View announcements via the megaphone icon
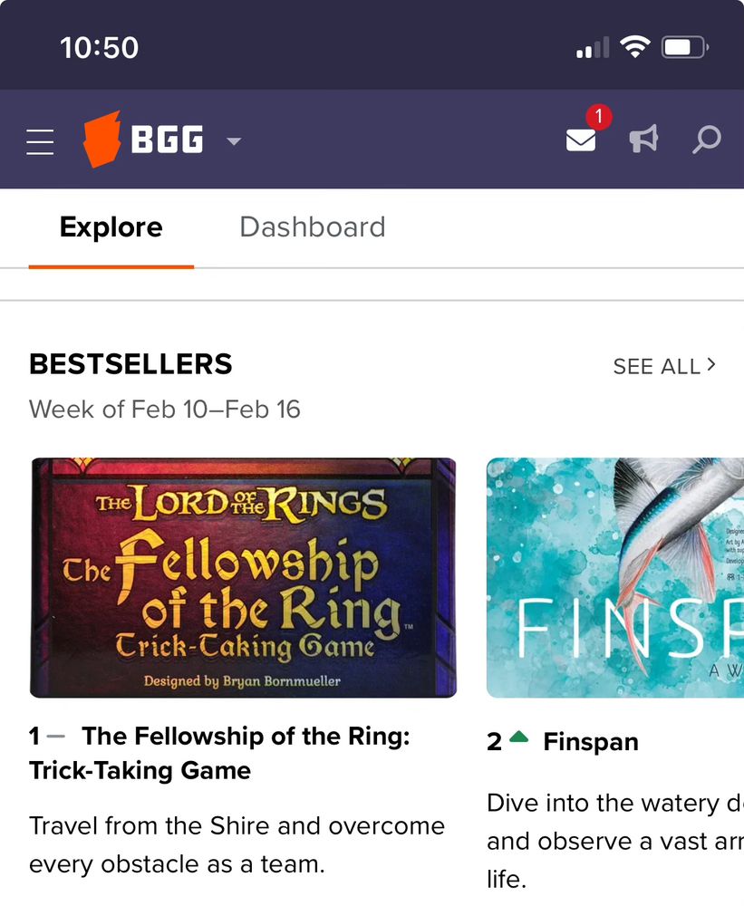 coord(643,139)
